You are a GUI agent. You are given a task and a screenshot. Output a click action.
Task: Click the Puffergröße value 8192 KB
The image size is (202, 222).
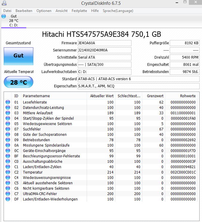(185, 43)
